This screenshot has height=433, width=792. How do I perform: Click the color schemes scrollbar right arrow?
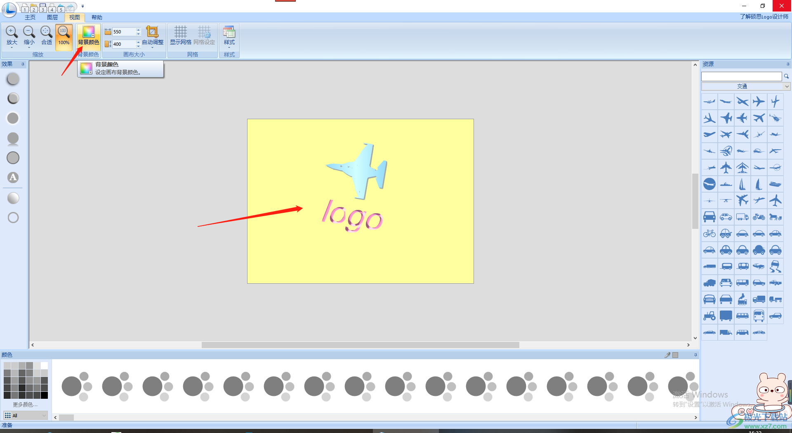[695, 417]
